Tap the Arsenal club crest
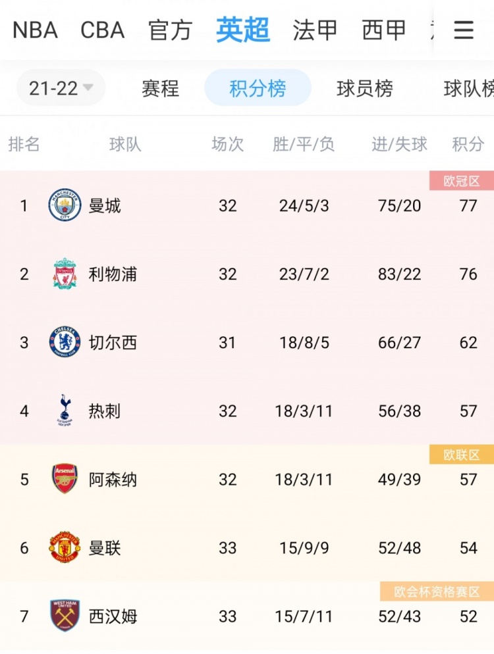 point(65,479)
